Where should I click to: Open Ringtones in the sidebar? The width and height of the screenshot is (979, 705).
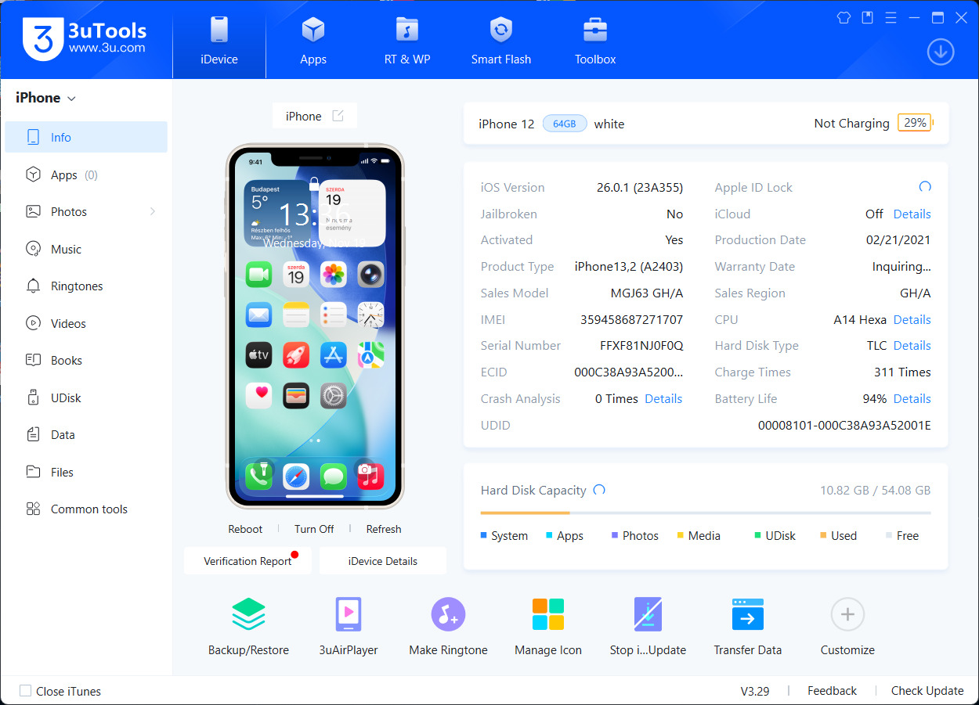[x=86, y=286]
